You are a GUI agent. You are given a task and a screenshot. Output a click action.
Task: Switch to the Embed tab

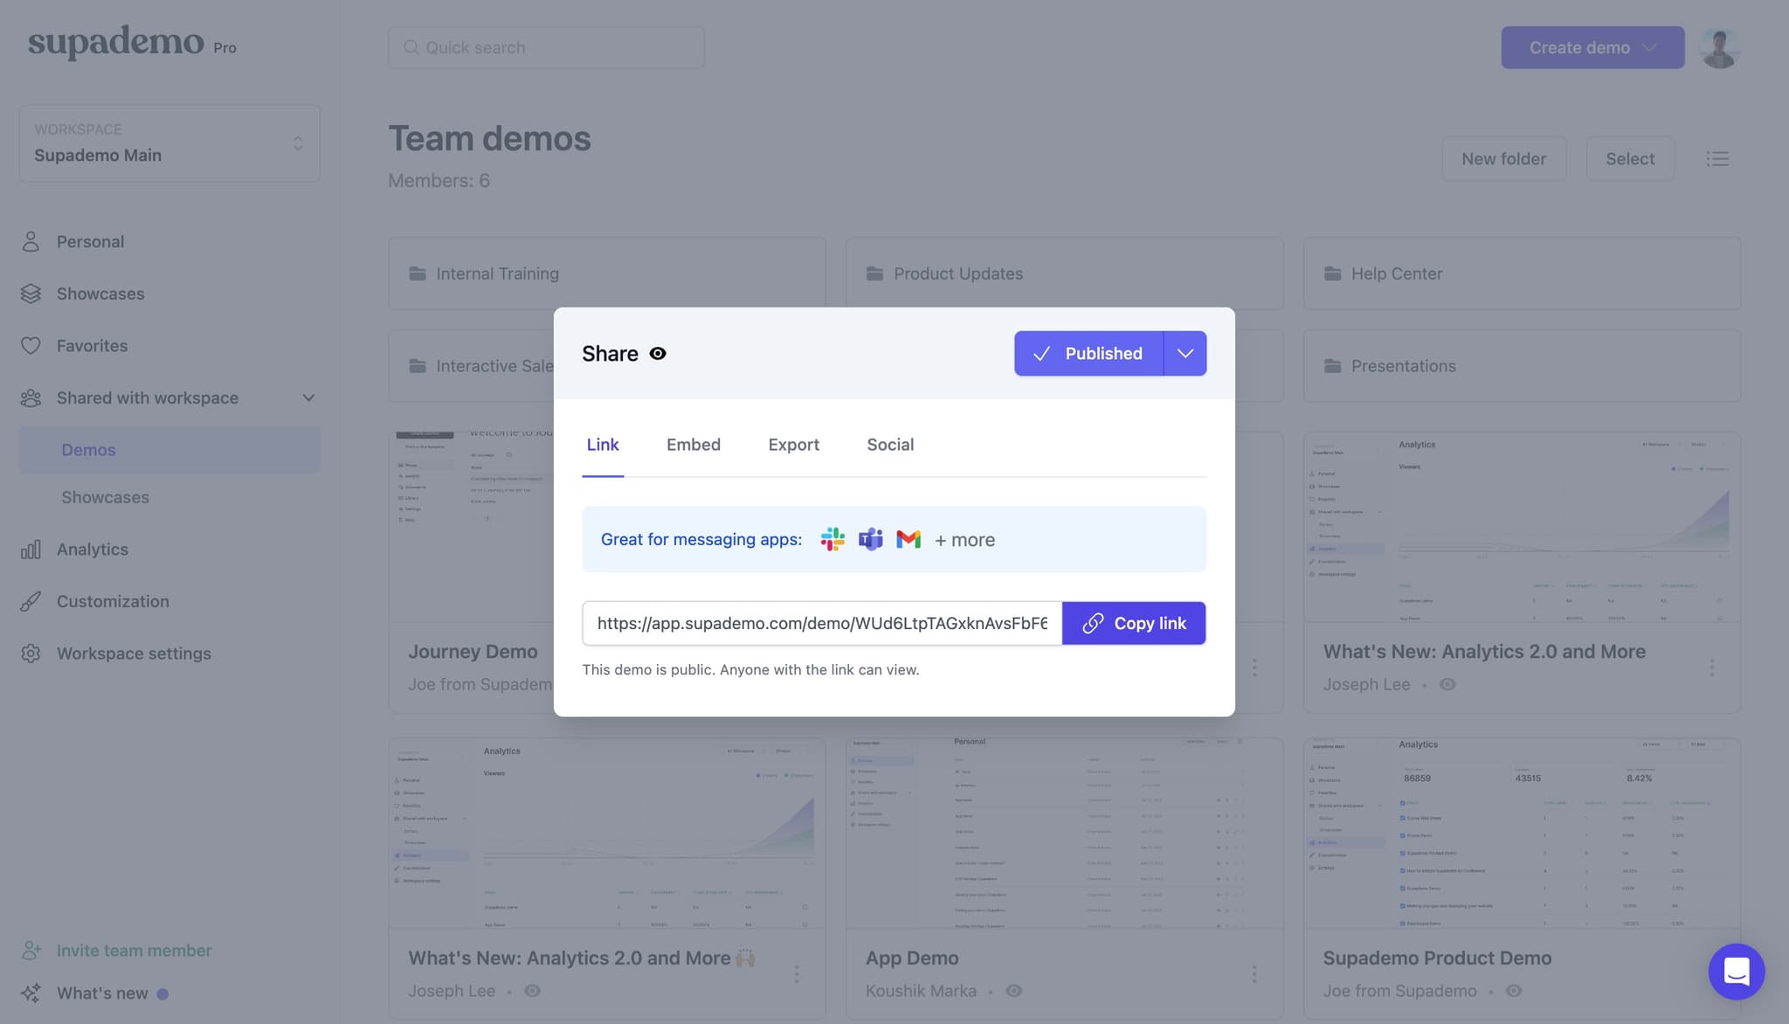click(x=693, y=444)
